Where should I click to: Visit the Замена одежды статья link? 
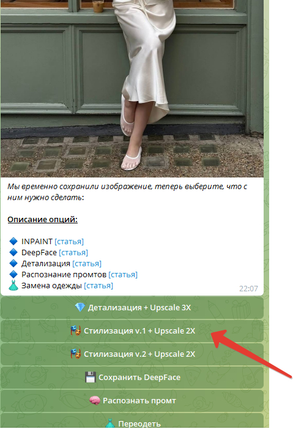click(x=98, y=286)
